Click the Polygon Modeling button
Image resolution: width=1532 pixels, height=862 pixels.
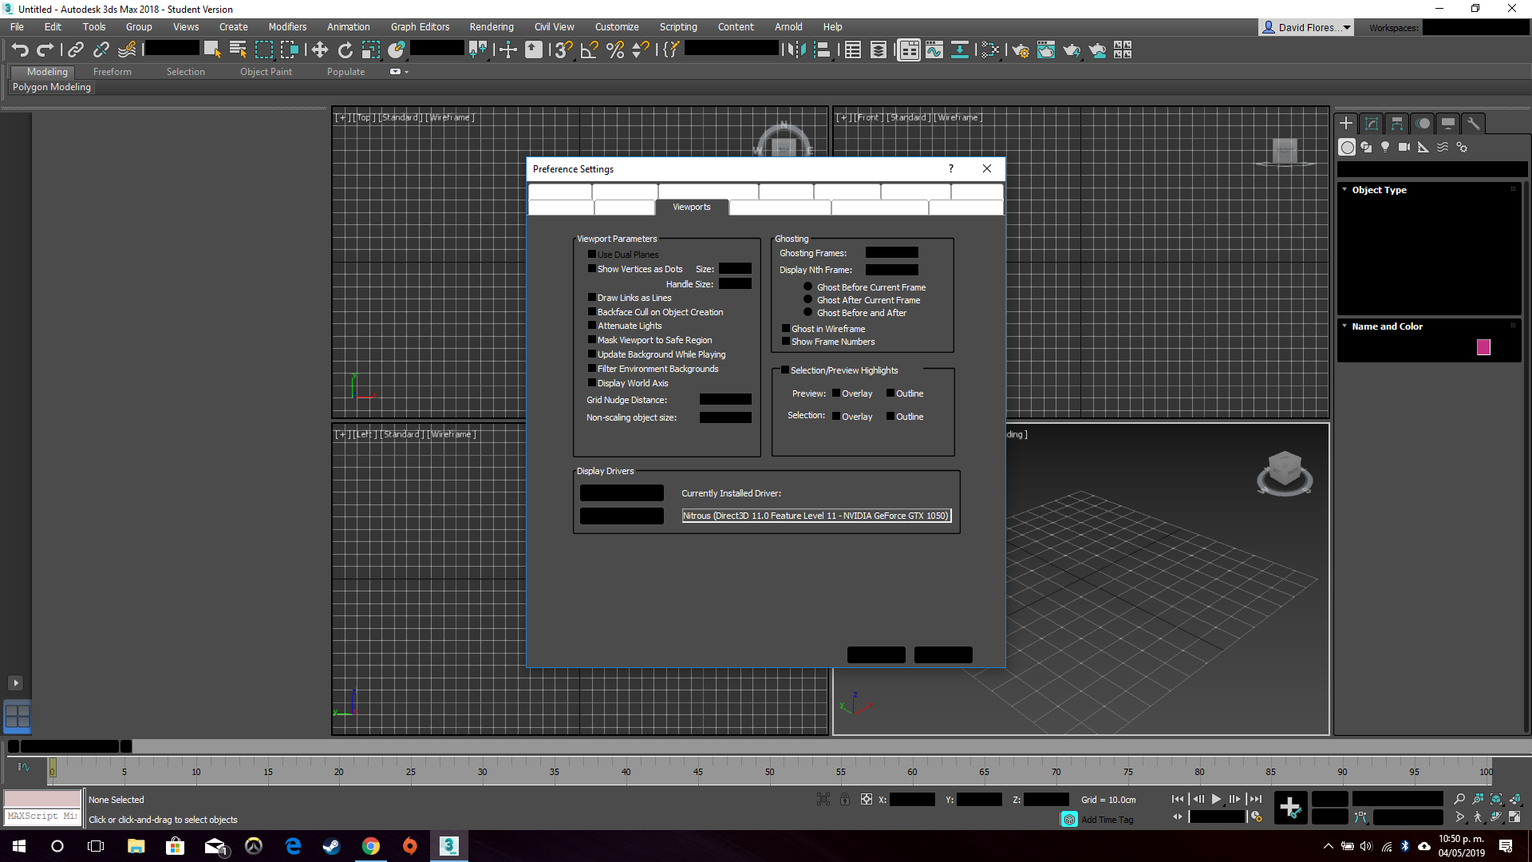51,87
